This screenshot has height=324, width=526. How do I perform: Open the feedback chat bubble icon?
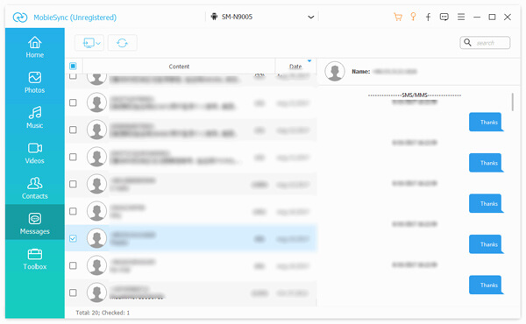click(x=444, y=17)
